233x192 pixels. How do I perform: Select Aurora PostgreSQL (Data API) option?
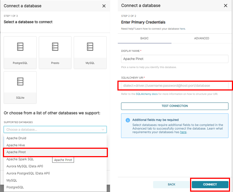55,173
